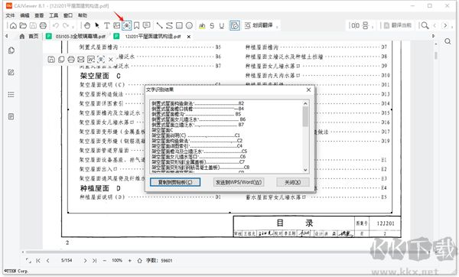Click the Print icon in main toolbar

(43, 26)
